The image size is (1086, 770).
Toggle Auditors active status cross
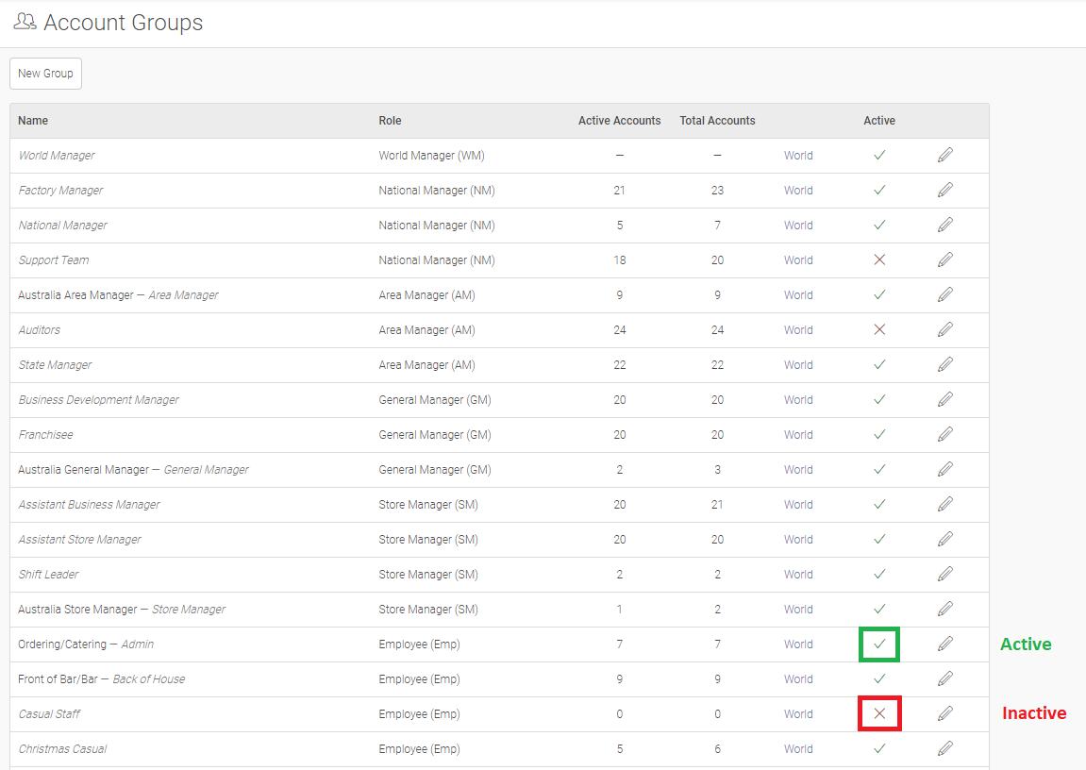point(879,329)
